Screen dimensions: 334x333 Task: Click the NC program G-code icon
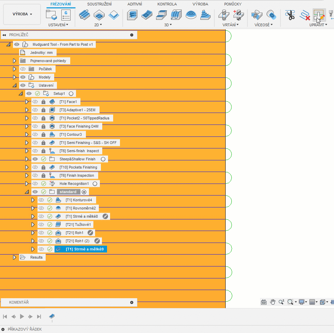pos(65,15)
